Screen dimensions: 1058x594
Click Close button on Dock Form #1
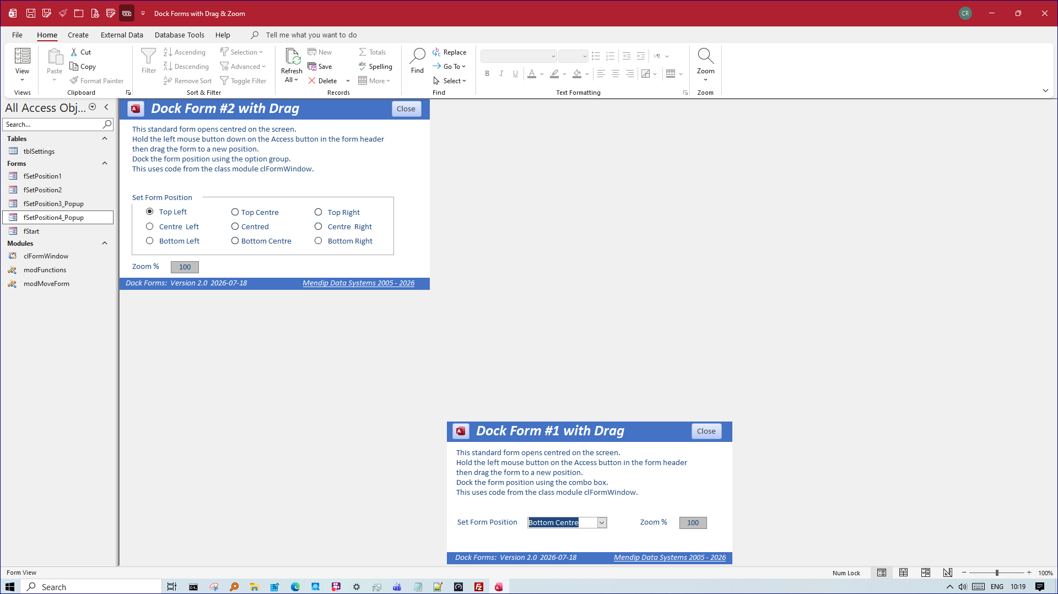click(706, 431)
